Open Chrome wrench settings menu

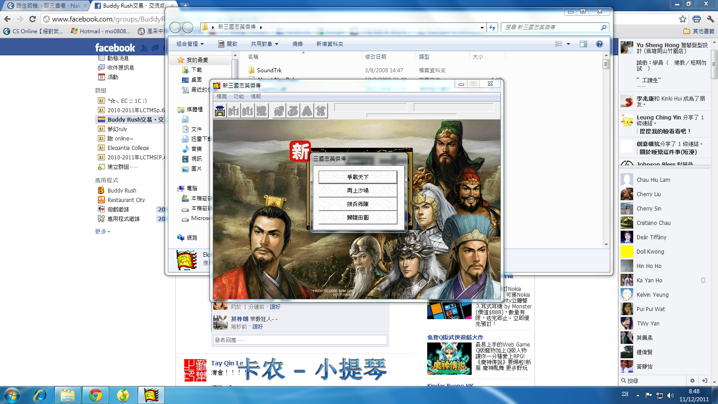710,19
